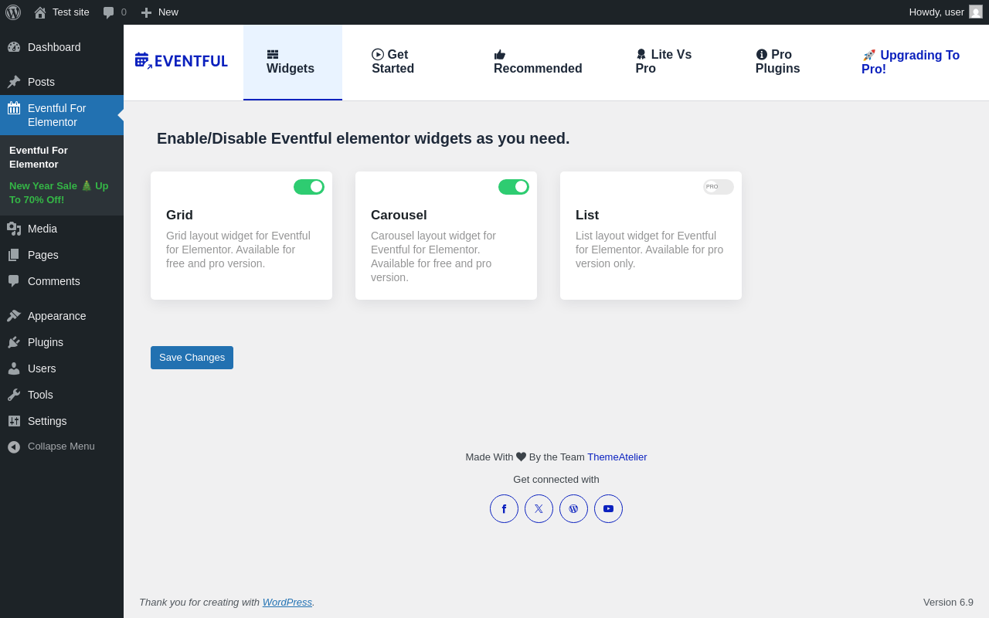989x618 pixels.
Task: Follow the WordPress footer link
Action: coord(287,602)
